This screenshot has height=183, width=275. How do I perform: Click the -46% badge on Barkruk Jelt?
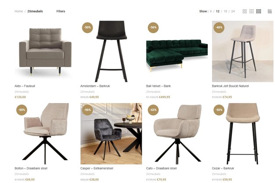coord(219,28)
